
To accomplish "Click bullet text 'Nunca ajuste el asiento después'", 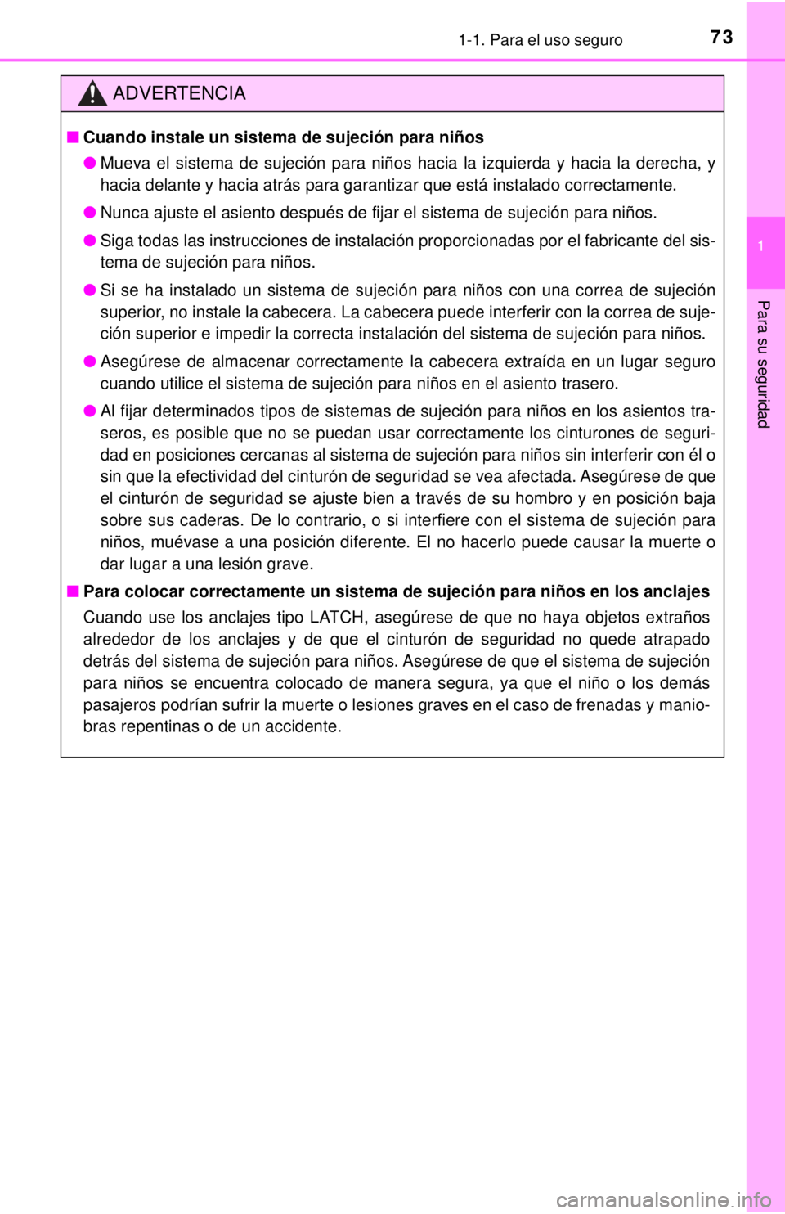I will [x=379, y=213].
